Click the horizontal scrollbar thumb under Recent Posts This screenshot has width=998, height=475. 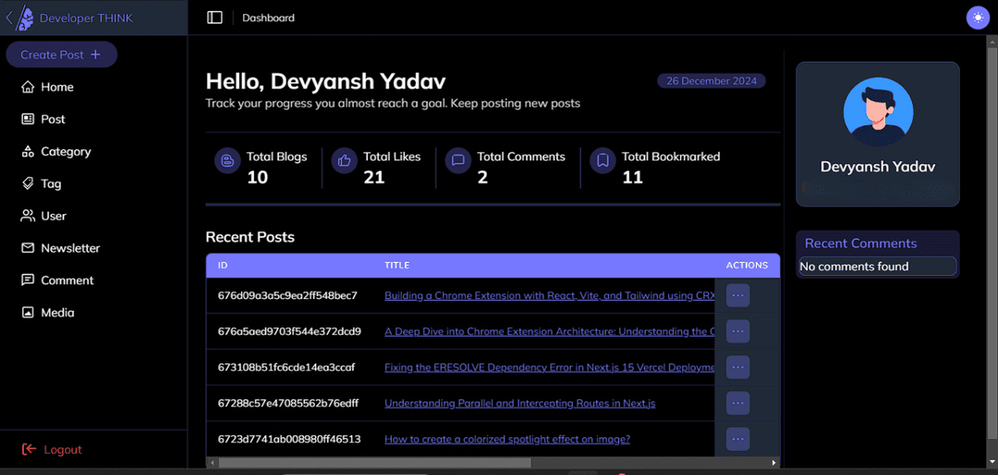(x=374, y=463)
